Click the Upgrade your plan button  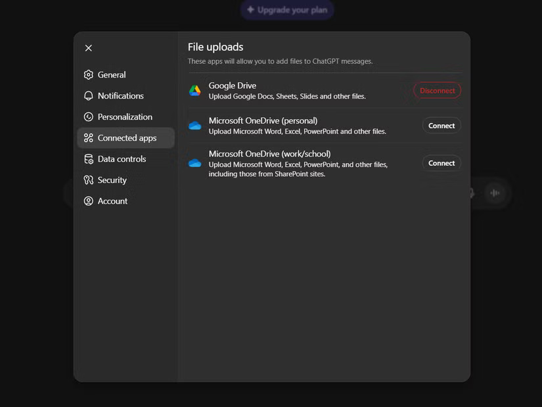pyautogui.click(x=286, y=10)
